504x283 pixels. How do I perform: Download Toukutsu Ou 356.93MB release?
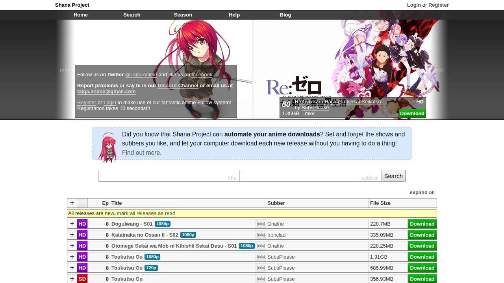coord(422,279)
